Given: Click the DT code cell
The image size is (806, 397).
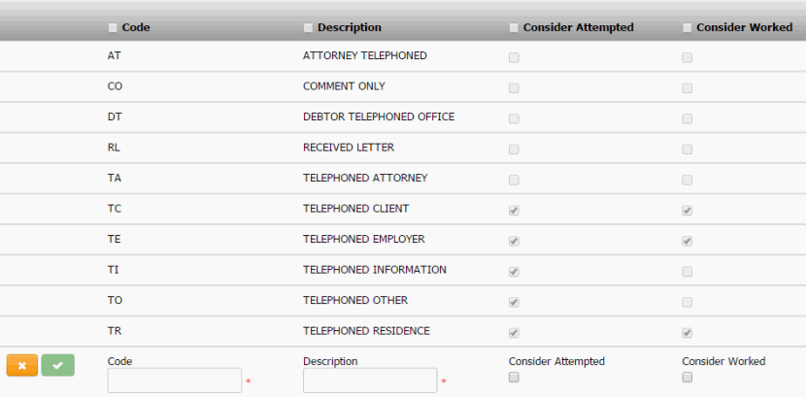Looking at the screenshot, I should [x=115, y=117].
